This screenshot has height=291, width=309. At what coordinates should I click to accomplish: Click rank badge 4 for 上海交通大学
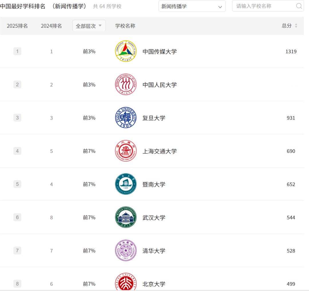pos(17,151)
